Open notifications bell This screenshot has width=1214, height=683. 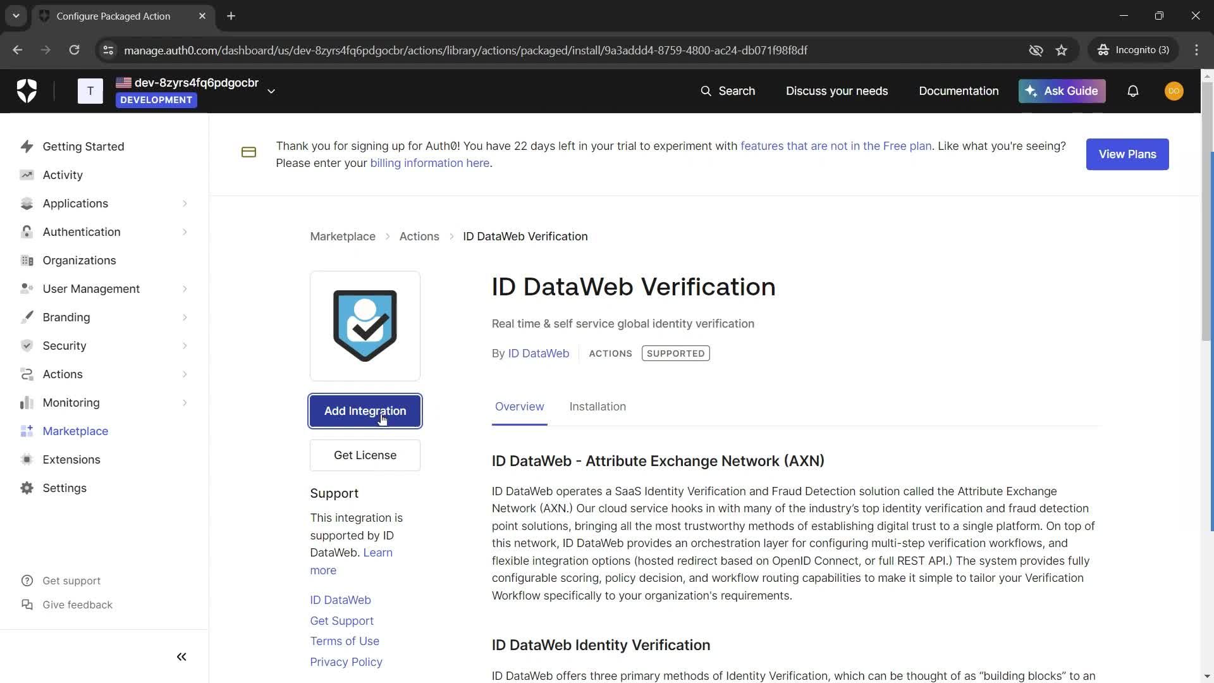point(1133,91)
